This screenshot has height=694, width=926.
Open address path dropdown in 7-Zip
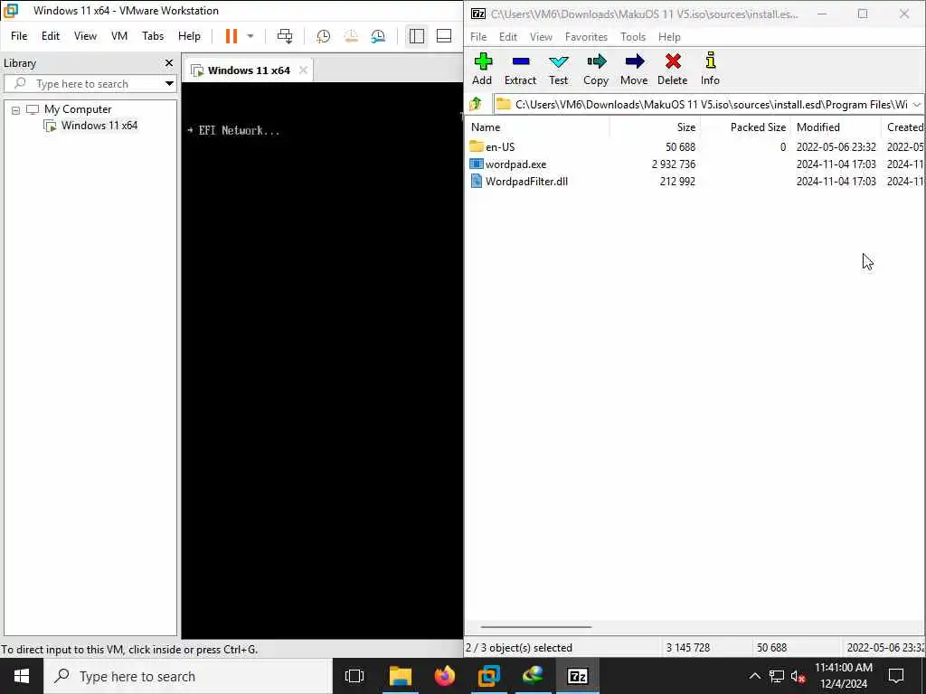tap(917, 105)
